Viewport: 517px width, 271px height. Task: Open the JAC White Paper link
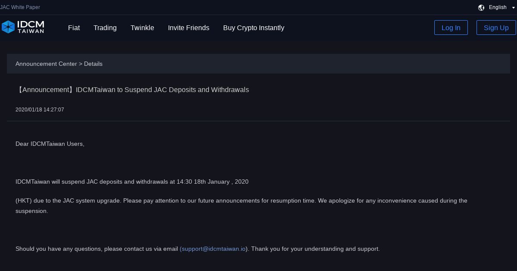pos(20,7)
